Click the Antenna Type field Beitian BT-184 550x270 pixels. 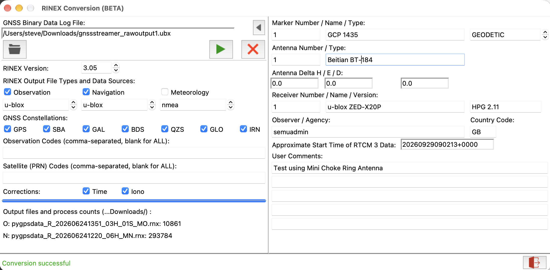(395, 60)
